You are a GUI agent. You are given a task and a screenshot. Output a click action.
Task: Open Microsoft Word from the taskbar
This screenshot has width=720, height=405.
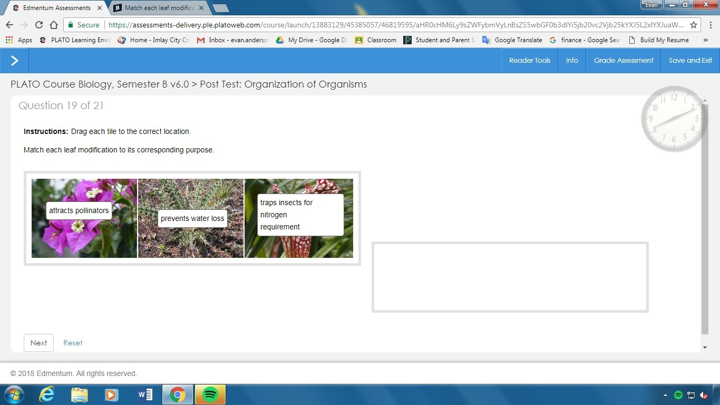(145, 394)
